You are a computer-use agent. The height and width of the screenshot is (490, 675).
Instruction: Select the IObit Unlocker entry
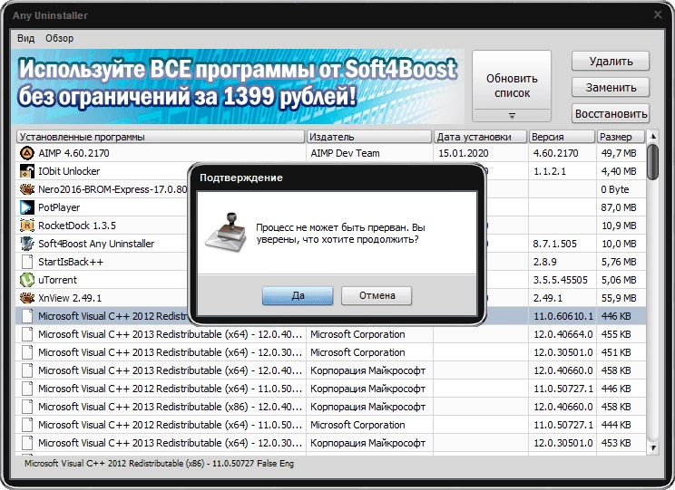69,171
